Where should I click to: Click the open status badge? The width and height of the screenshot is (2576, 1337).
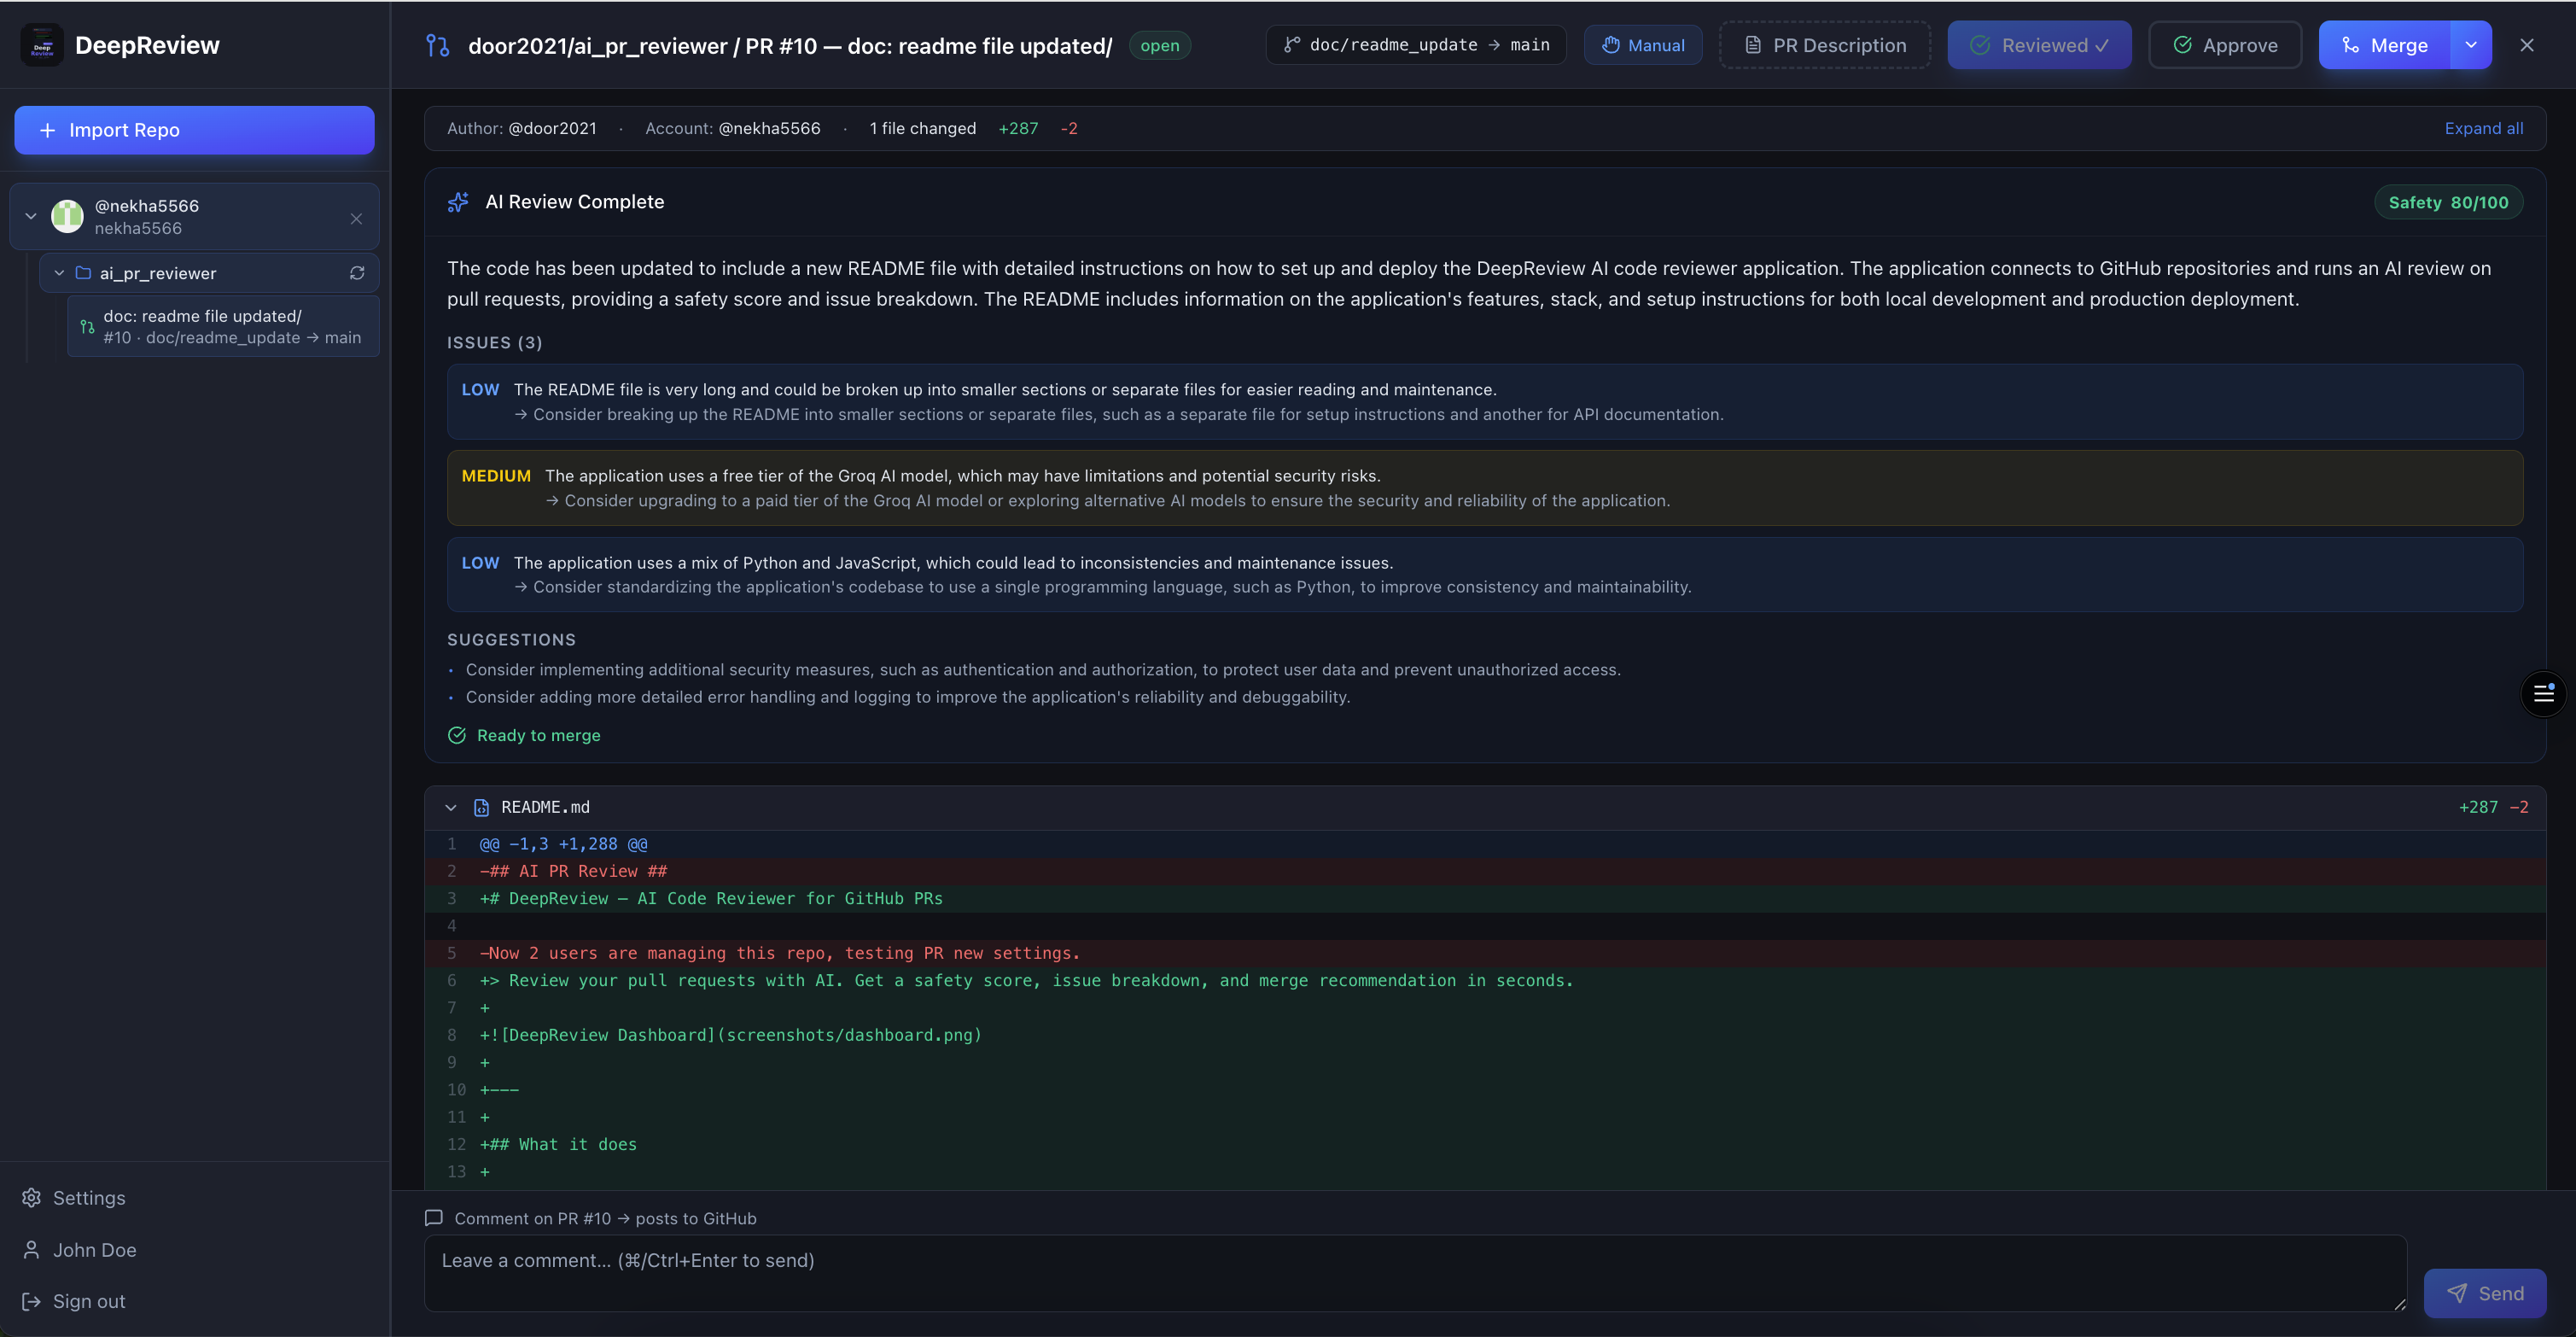tap(1160, 46)
